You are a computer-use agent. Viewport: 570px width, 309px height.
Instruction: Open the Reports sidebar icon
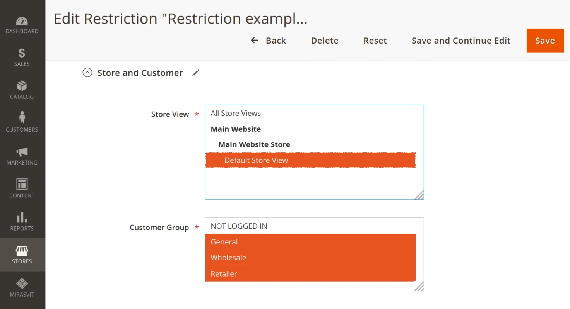coord(22,221)
